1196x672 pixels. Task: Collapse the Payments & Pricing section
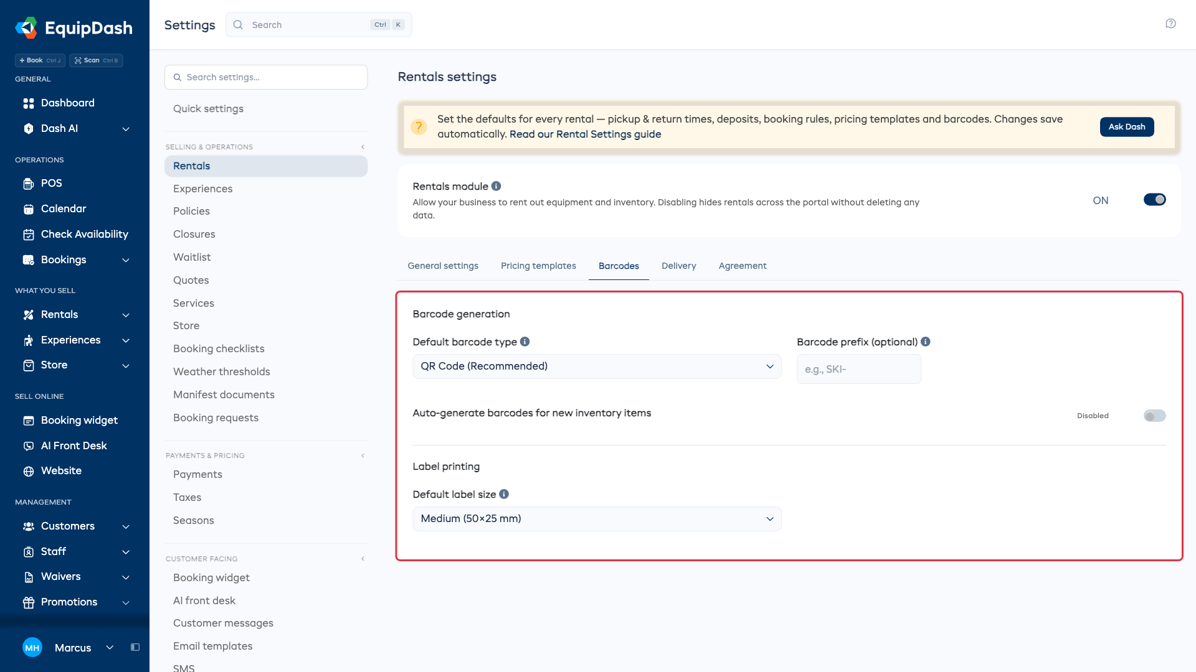click(x=363, y=455)
